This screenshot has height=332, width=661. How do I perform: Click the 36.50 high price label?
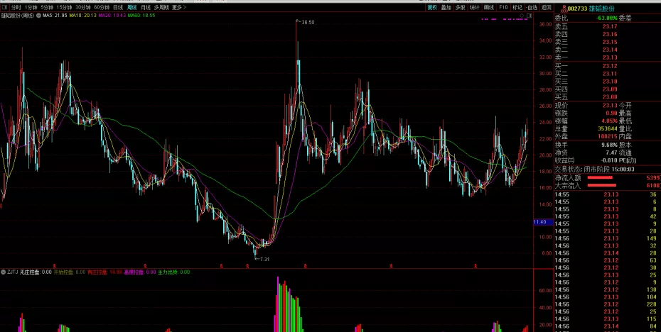tap(307, 23)
